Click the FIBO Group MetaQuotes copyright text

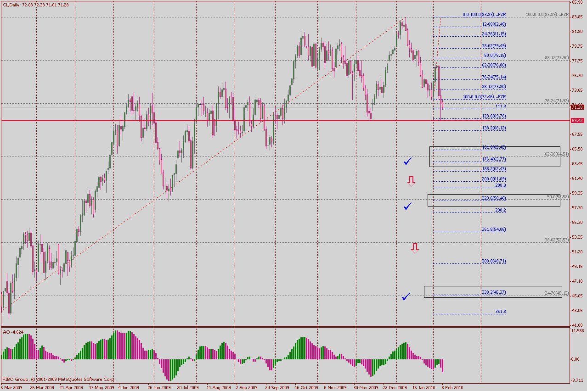(x=59, y=380)
